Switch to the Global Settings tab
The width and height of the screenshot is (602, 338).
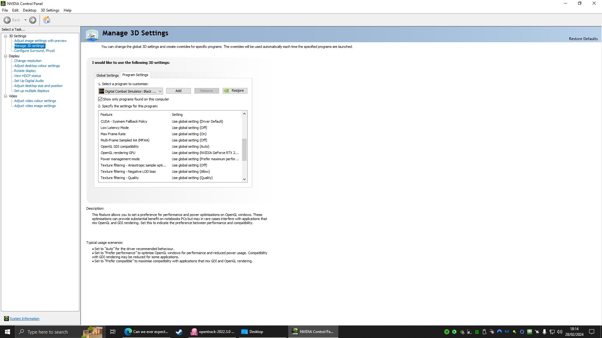(107, 75)
